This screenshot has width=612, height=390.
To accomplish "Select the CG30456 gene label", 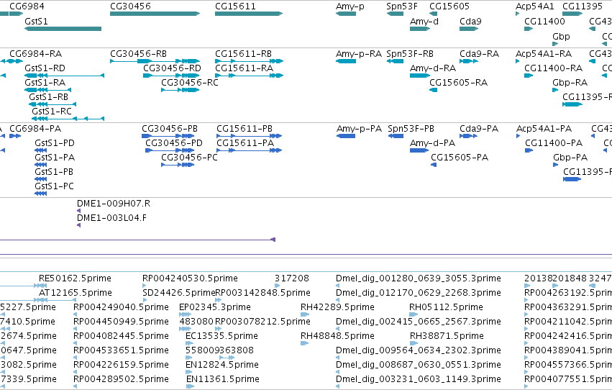I will [130, 6].
